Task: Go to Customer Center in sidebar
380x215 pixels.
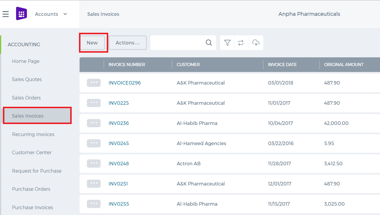Action: (x=32, y=152)
